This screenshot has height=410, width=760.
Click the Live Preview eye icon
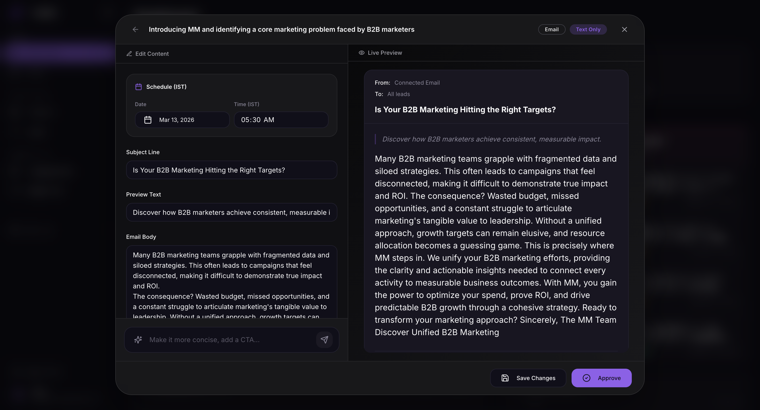tap(361, 53)
